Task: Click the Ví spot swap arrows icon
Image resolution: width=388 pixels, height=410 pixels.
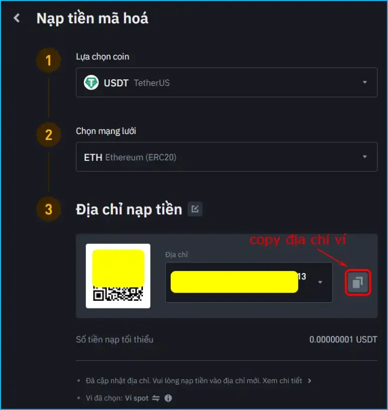Action: point(156,398)
